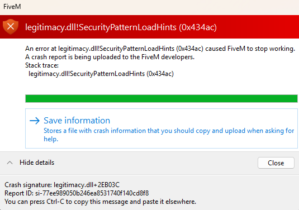Open the Save information command link

162,128
